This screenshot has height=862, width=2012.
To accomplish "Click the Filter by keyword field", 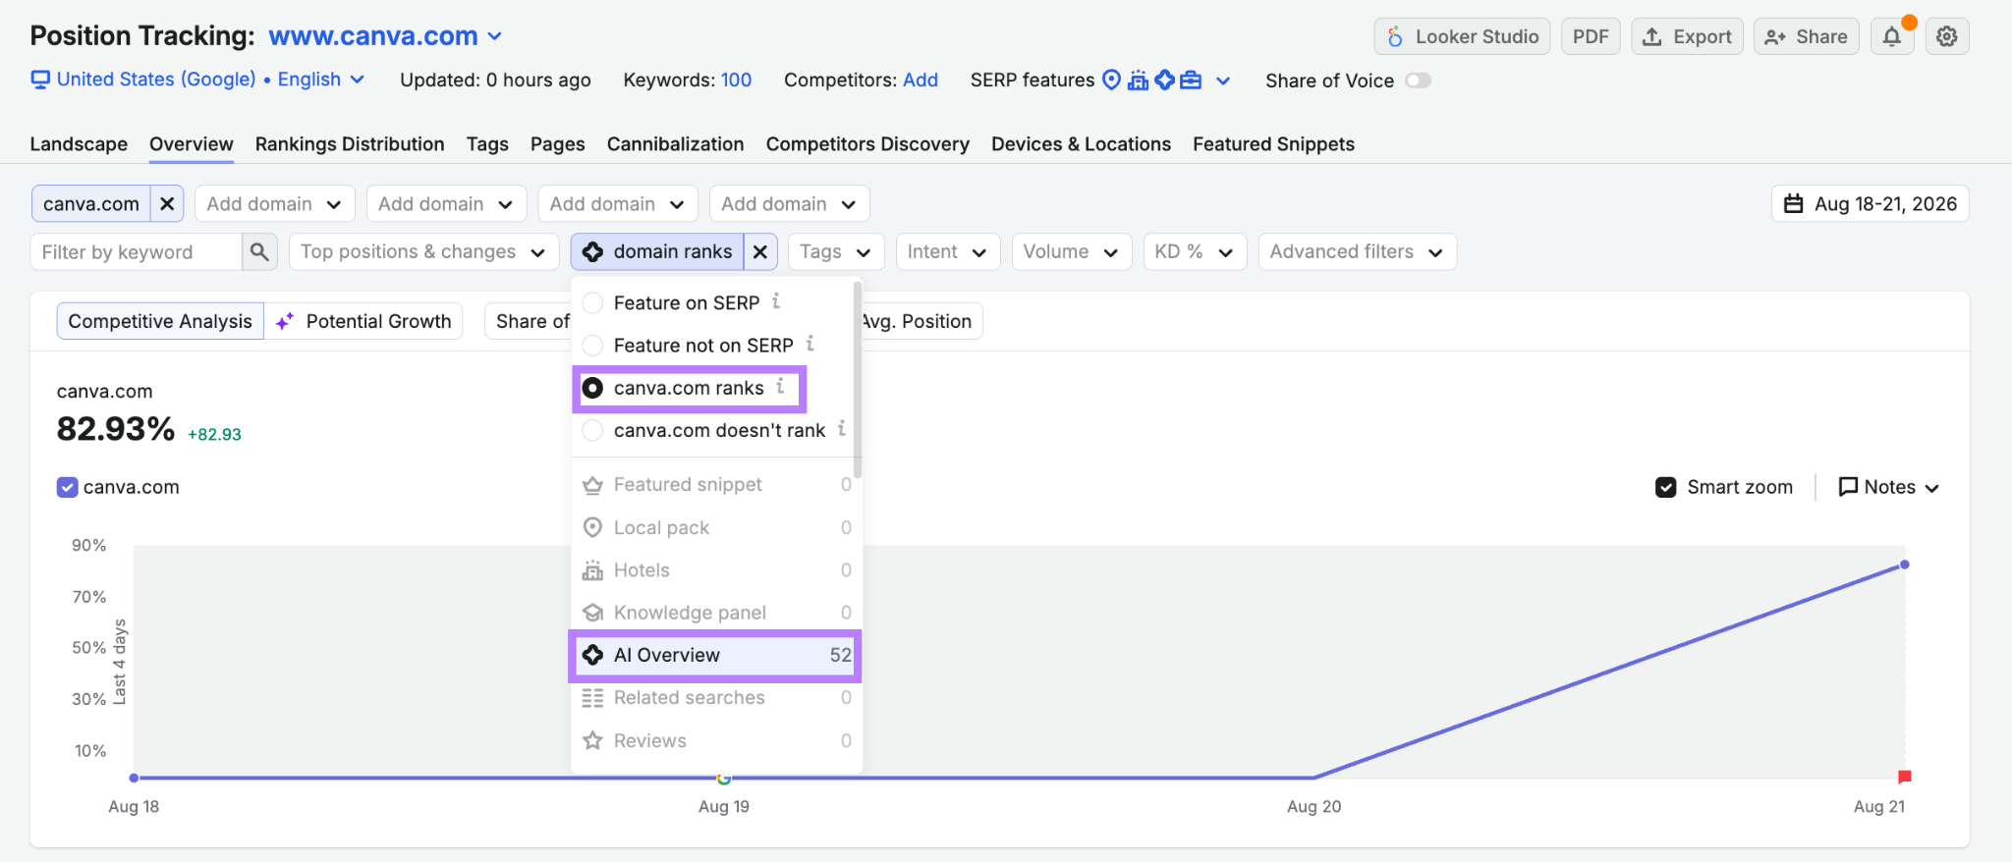I will click(x=136, y=252).
